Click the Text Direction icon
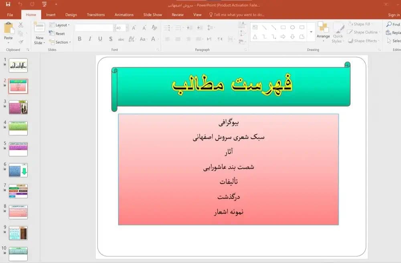 pos(242,25)
